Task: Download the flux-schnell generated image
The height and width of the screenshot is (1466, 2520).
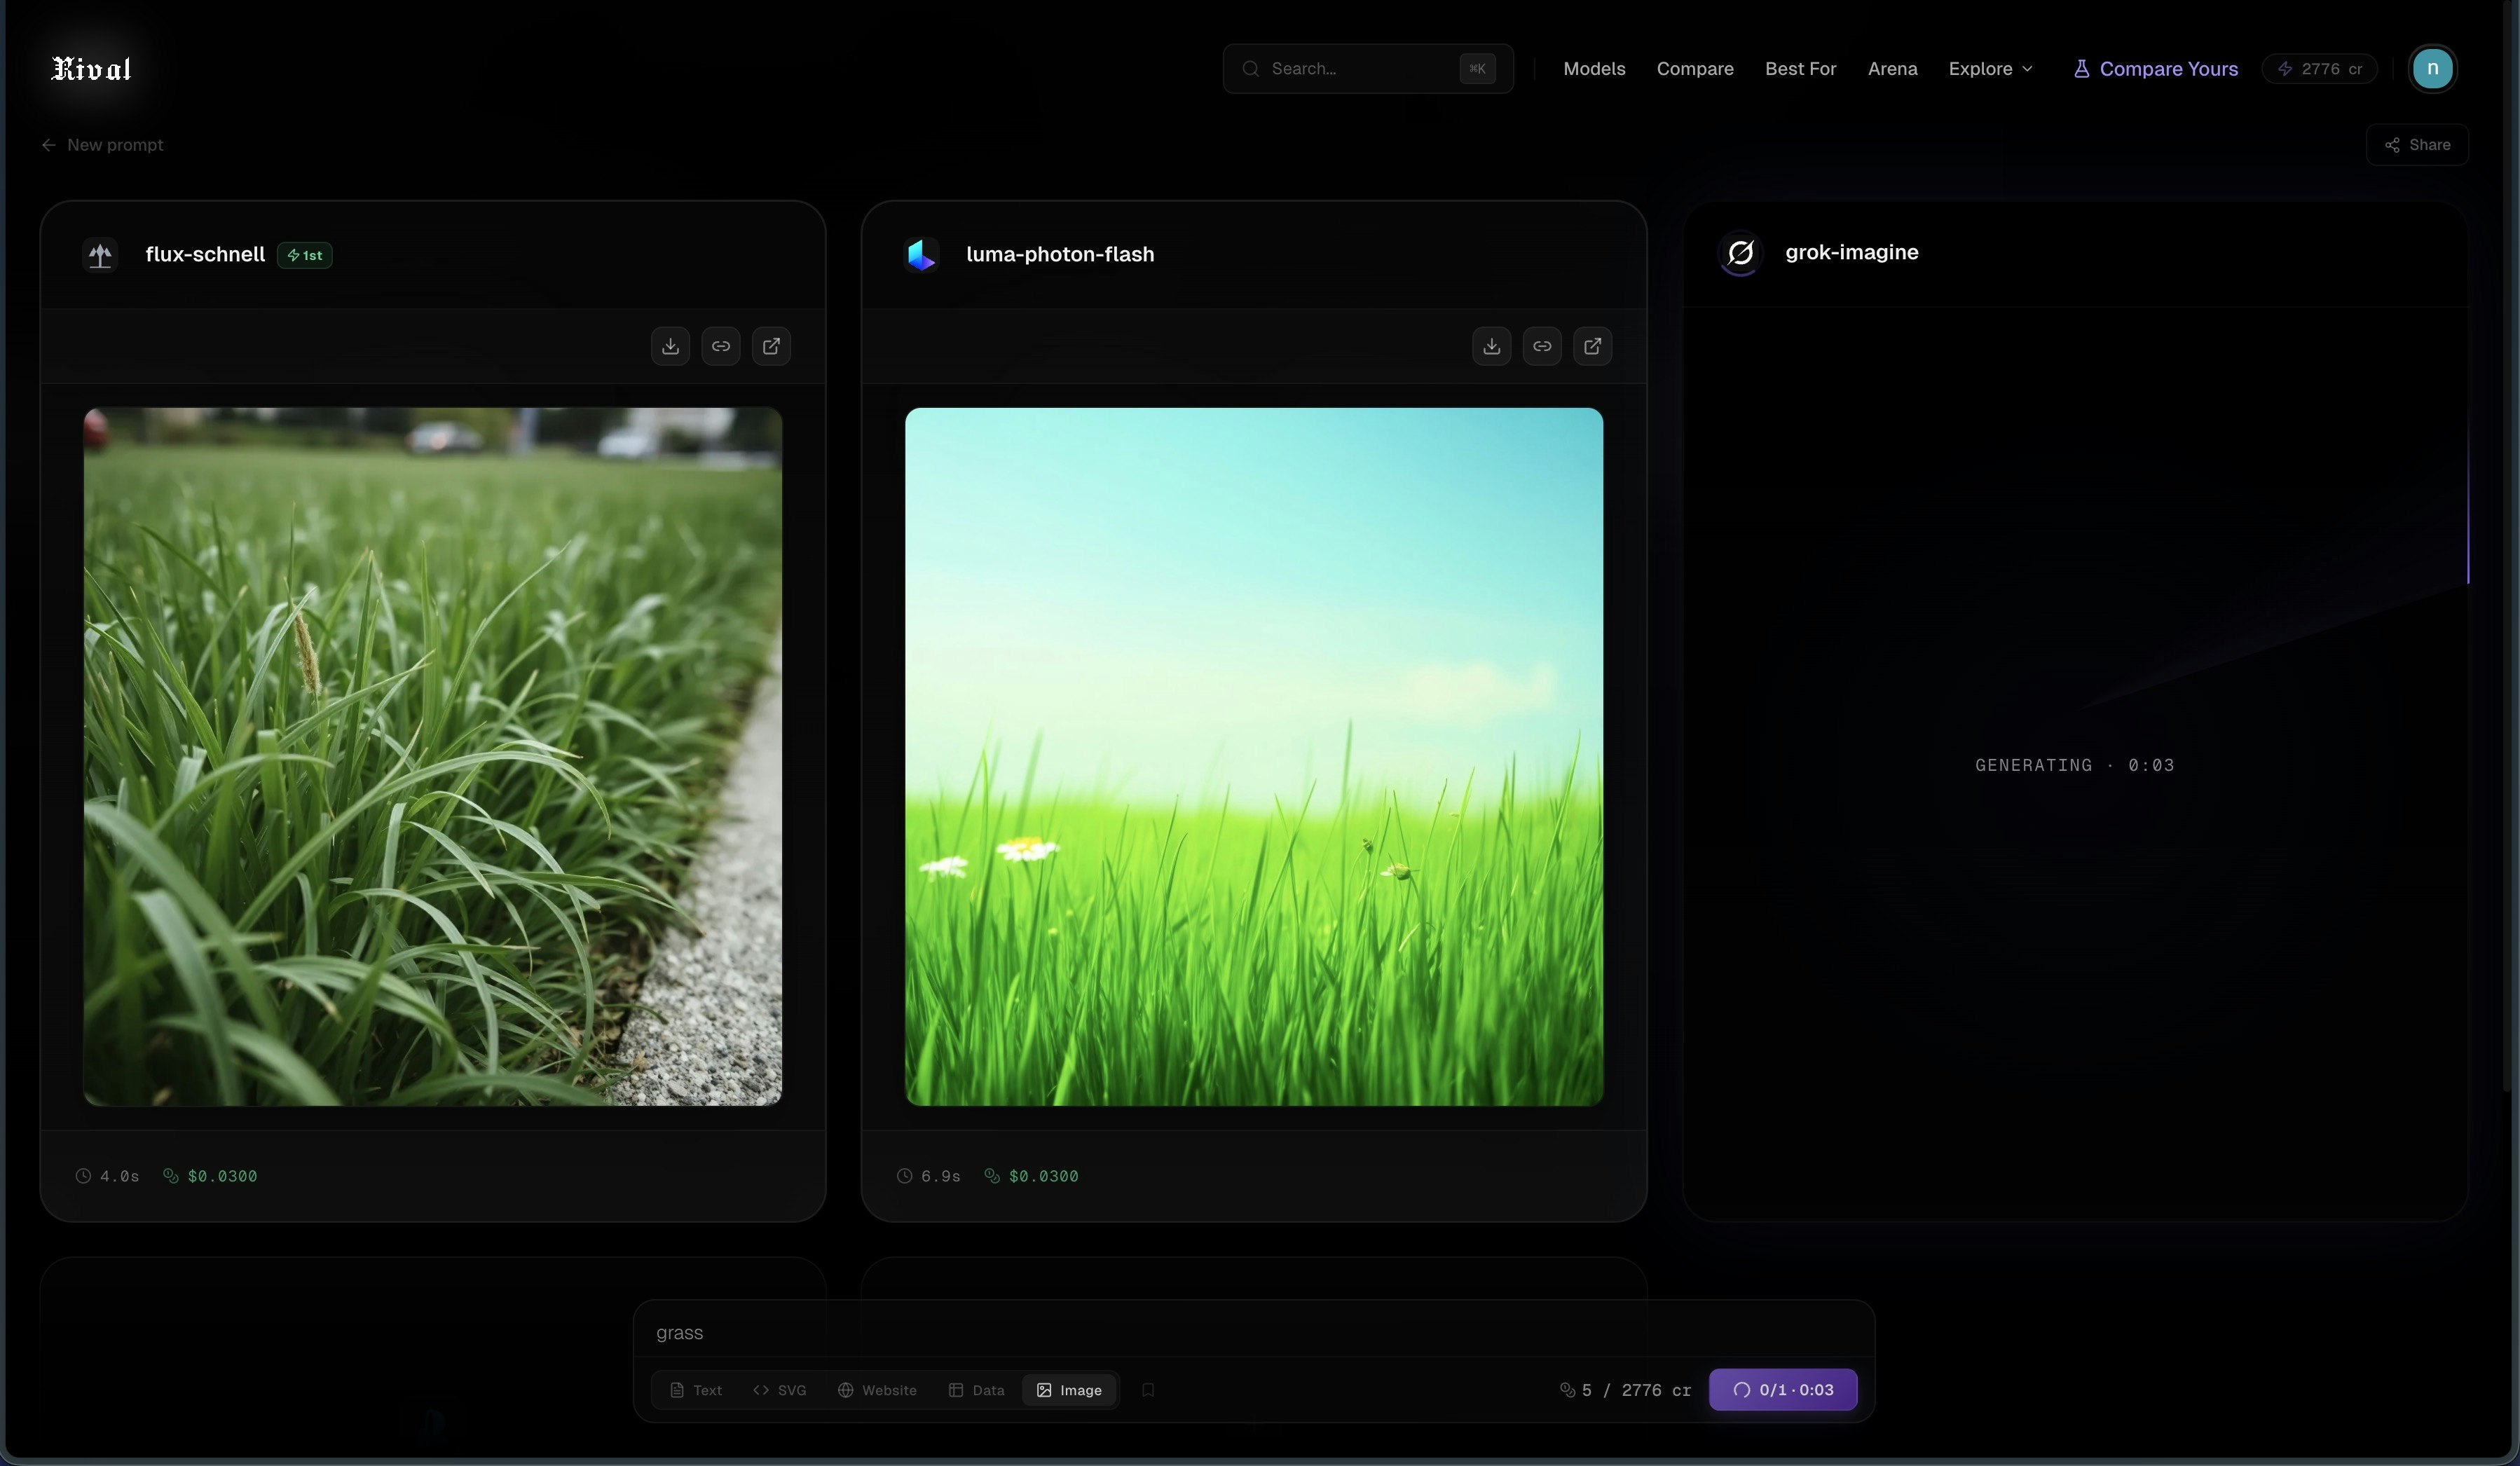Action: pyautogui.click(x=670, y=346)
